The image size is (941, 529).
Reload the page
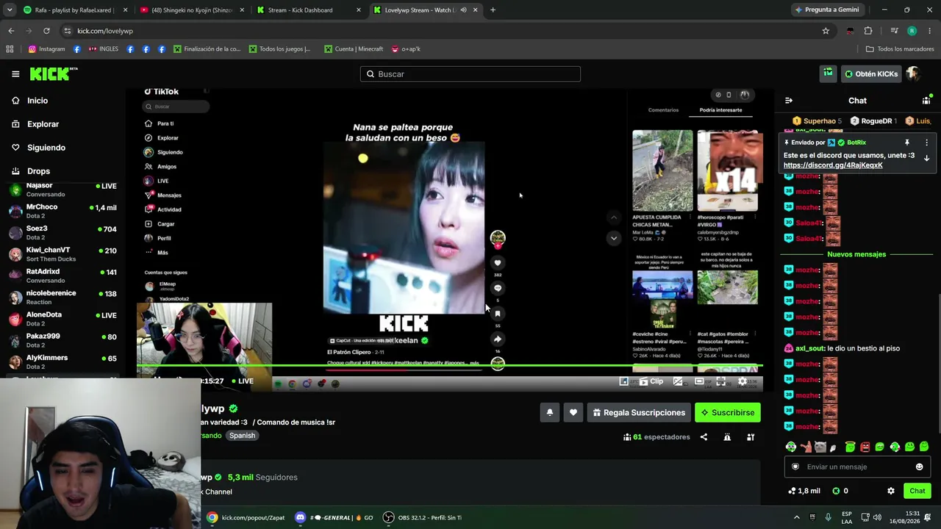pyautogui.click(x=46, y=31)
